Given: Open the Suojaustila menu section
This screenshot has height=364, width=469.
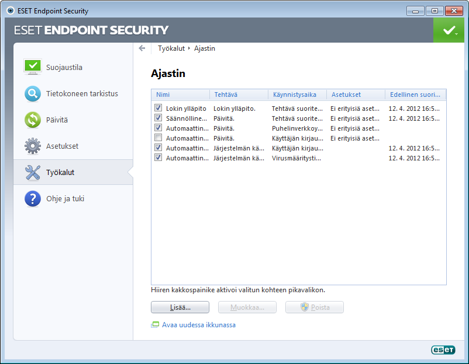Looking at the screenshot, I should coord(73,67).
